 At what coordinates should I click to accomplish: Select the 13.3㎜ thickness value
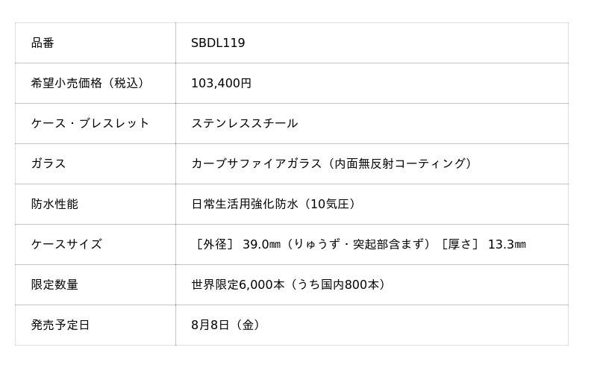(x=507, y=245)
